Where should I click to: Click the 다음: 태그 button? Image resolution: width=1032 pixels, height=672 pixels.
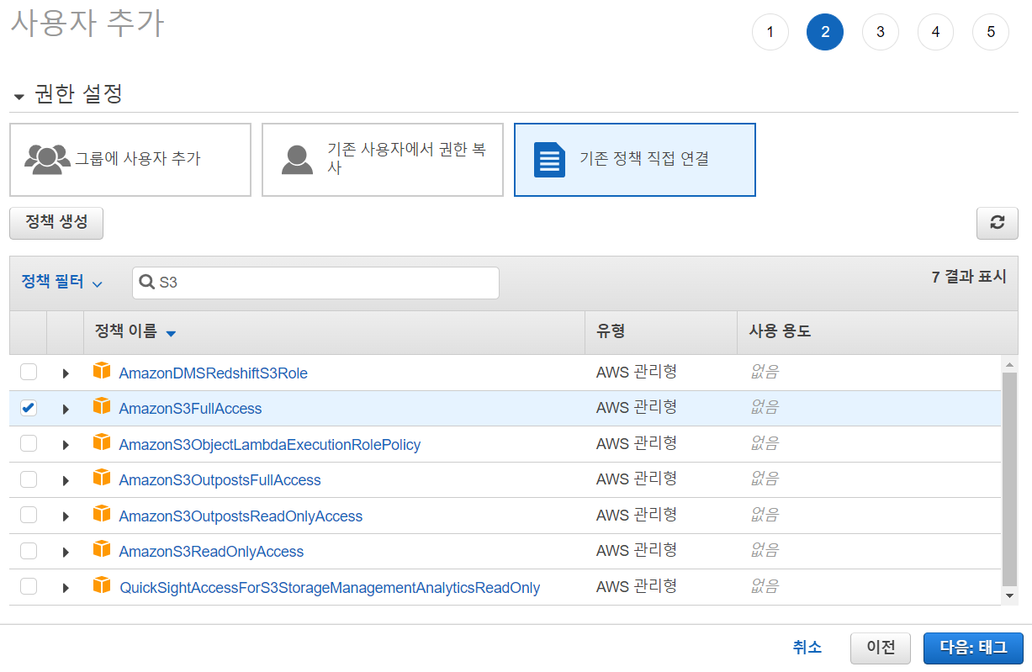pos(973,648)
